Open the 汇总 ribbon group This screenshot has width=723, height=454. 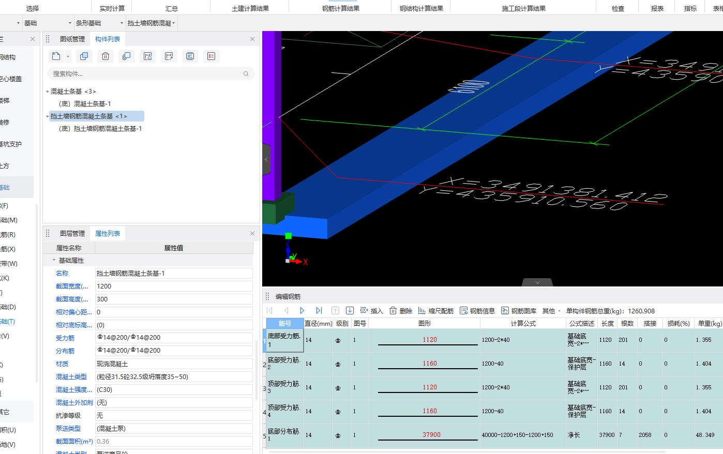click(172, 9)
